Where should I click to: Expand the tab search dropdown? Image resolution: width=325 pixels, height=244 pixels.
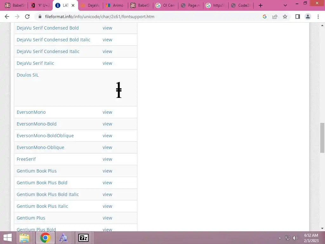(x=285, y=5)
